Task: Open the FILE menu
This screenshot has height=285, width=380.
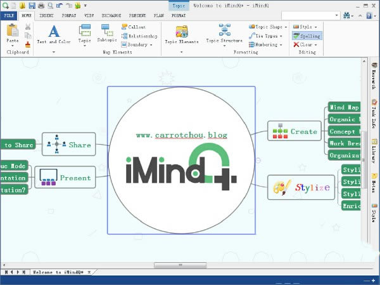Action: [9, 15]
